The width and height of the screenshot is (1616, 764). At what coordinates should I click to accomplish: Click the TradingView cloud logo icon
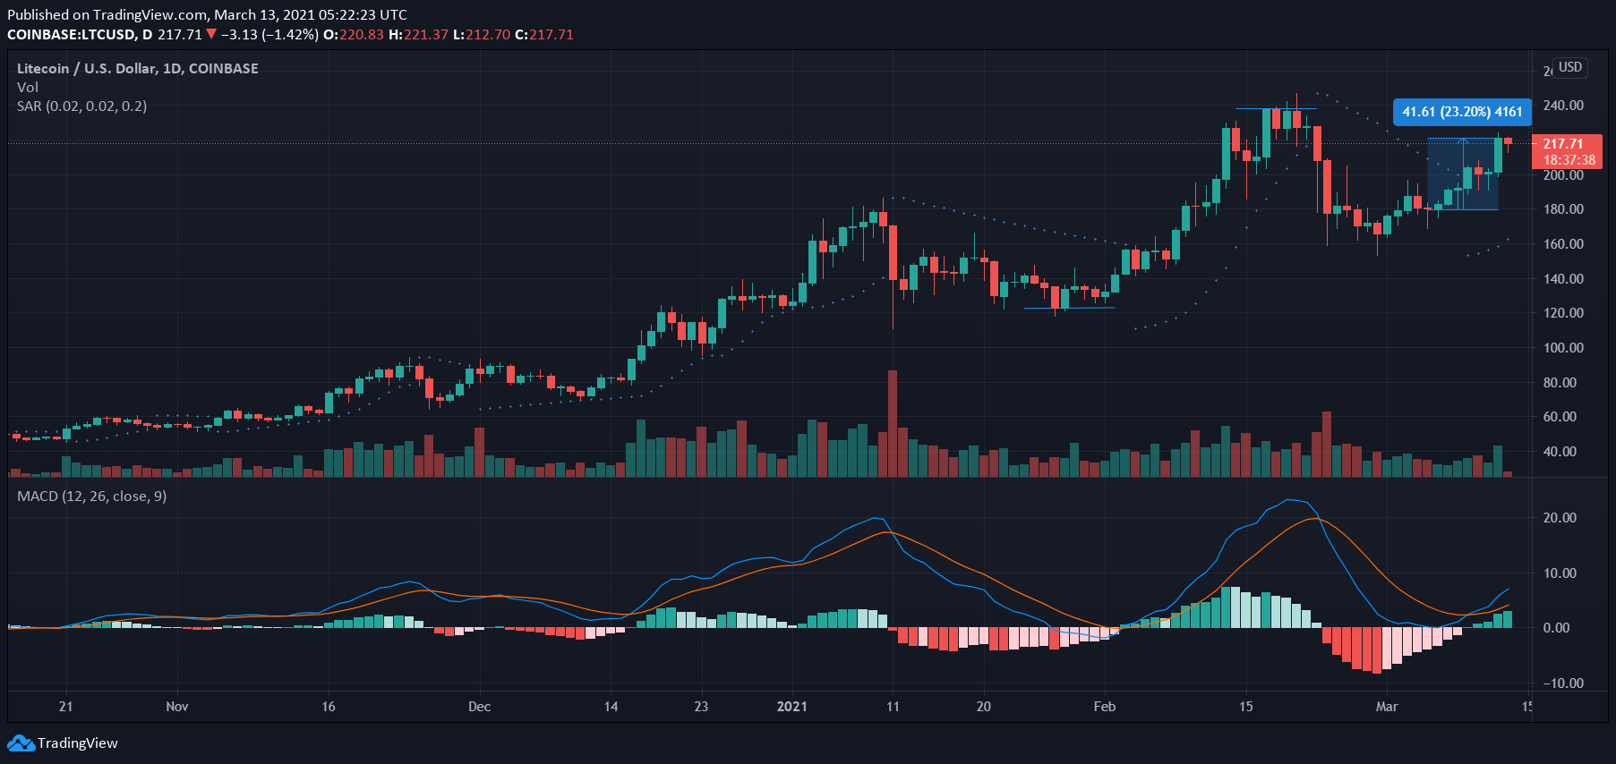click(x=21, y=743)
